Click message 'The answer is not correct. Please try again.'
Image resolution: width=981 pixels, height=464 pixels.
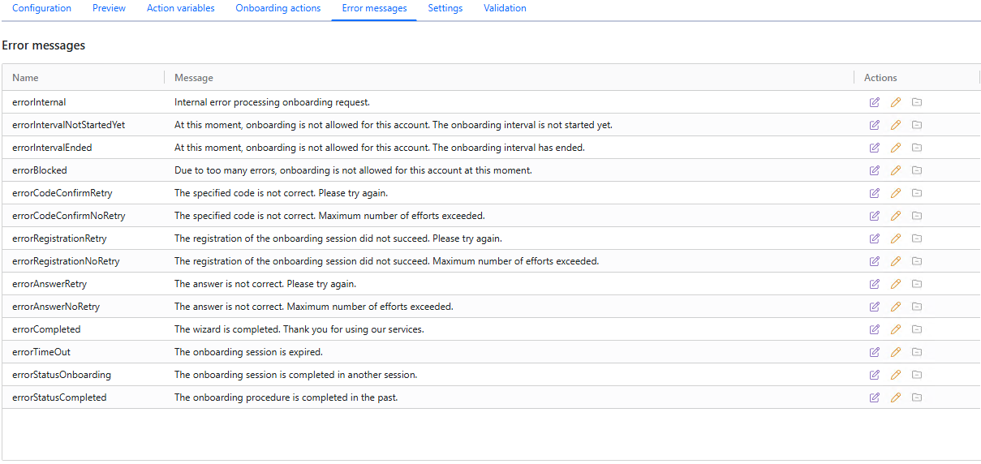point(265,284)
